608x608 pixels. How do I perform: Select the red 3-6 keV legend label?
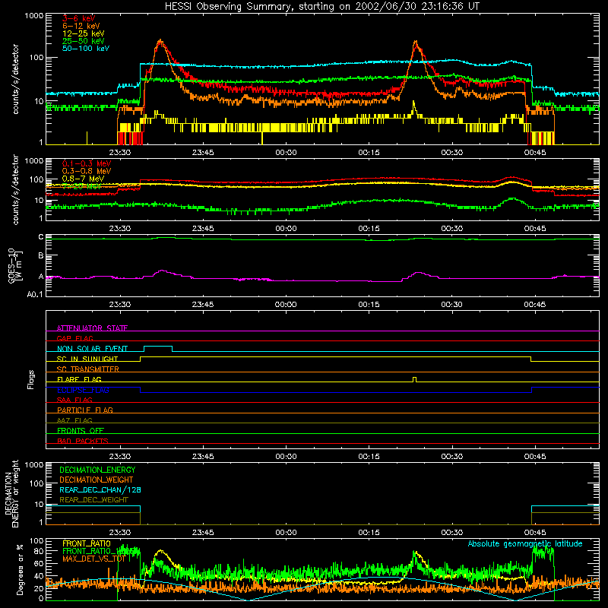pyautogui.click(x=79, y=18)
